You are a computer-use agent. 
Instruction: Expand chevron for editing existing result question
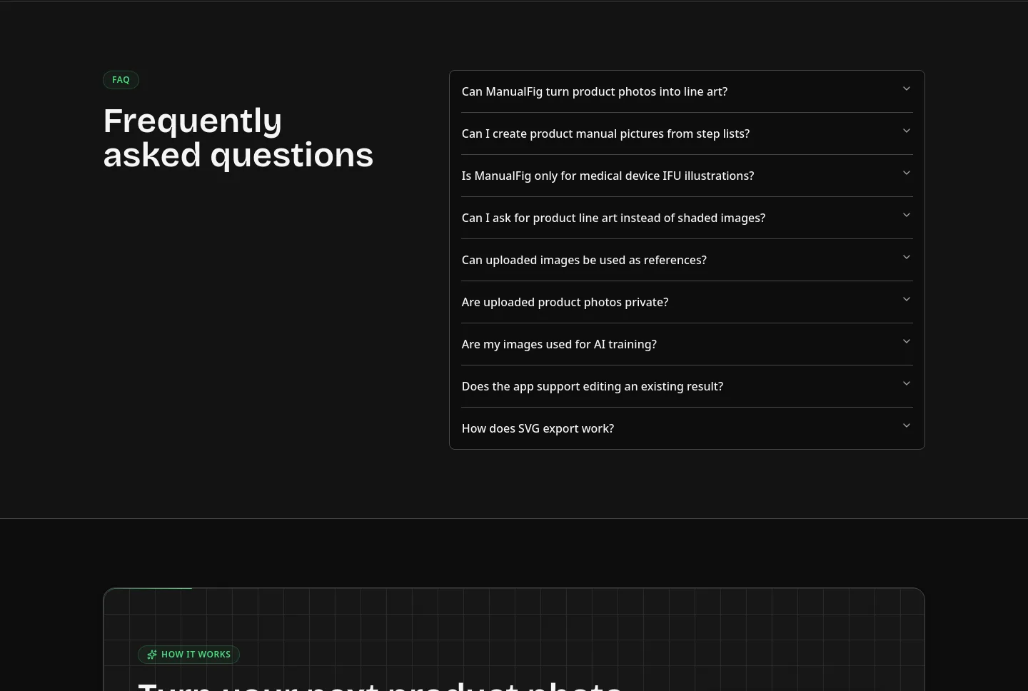(907, 383)
